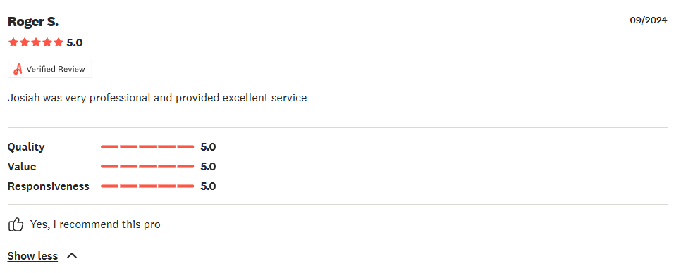Click the 5.0 score beside Quality

(208, 147)
